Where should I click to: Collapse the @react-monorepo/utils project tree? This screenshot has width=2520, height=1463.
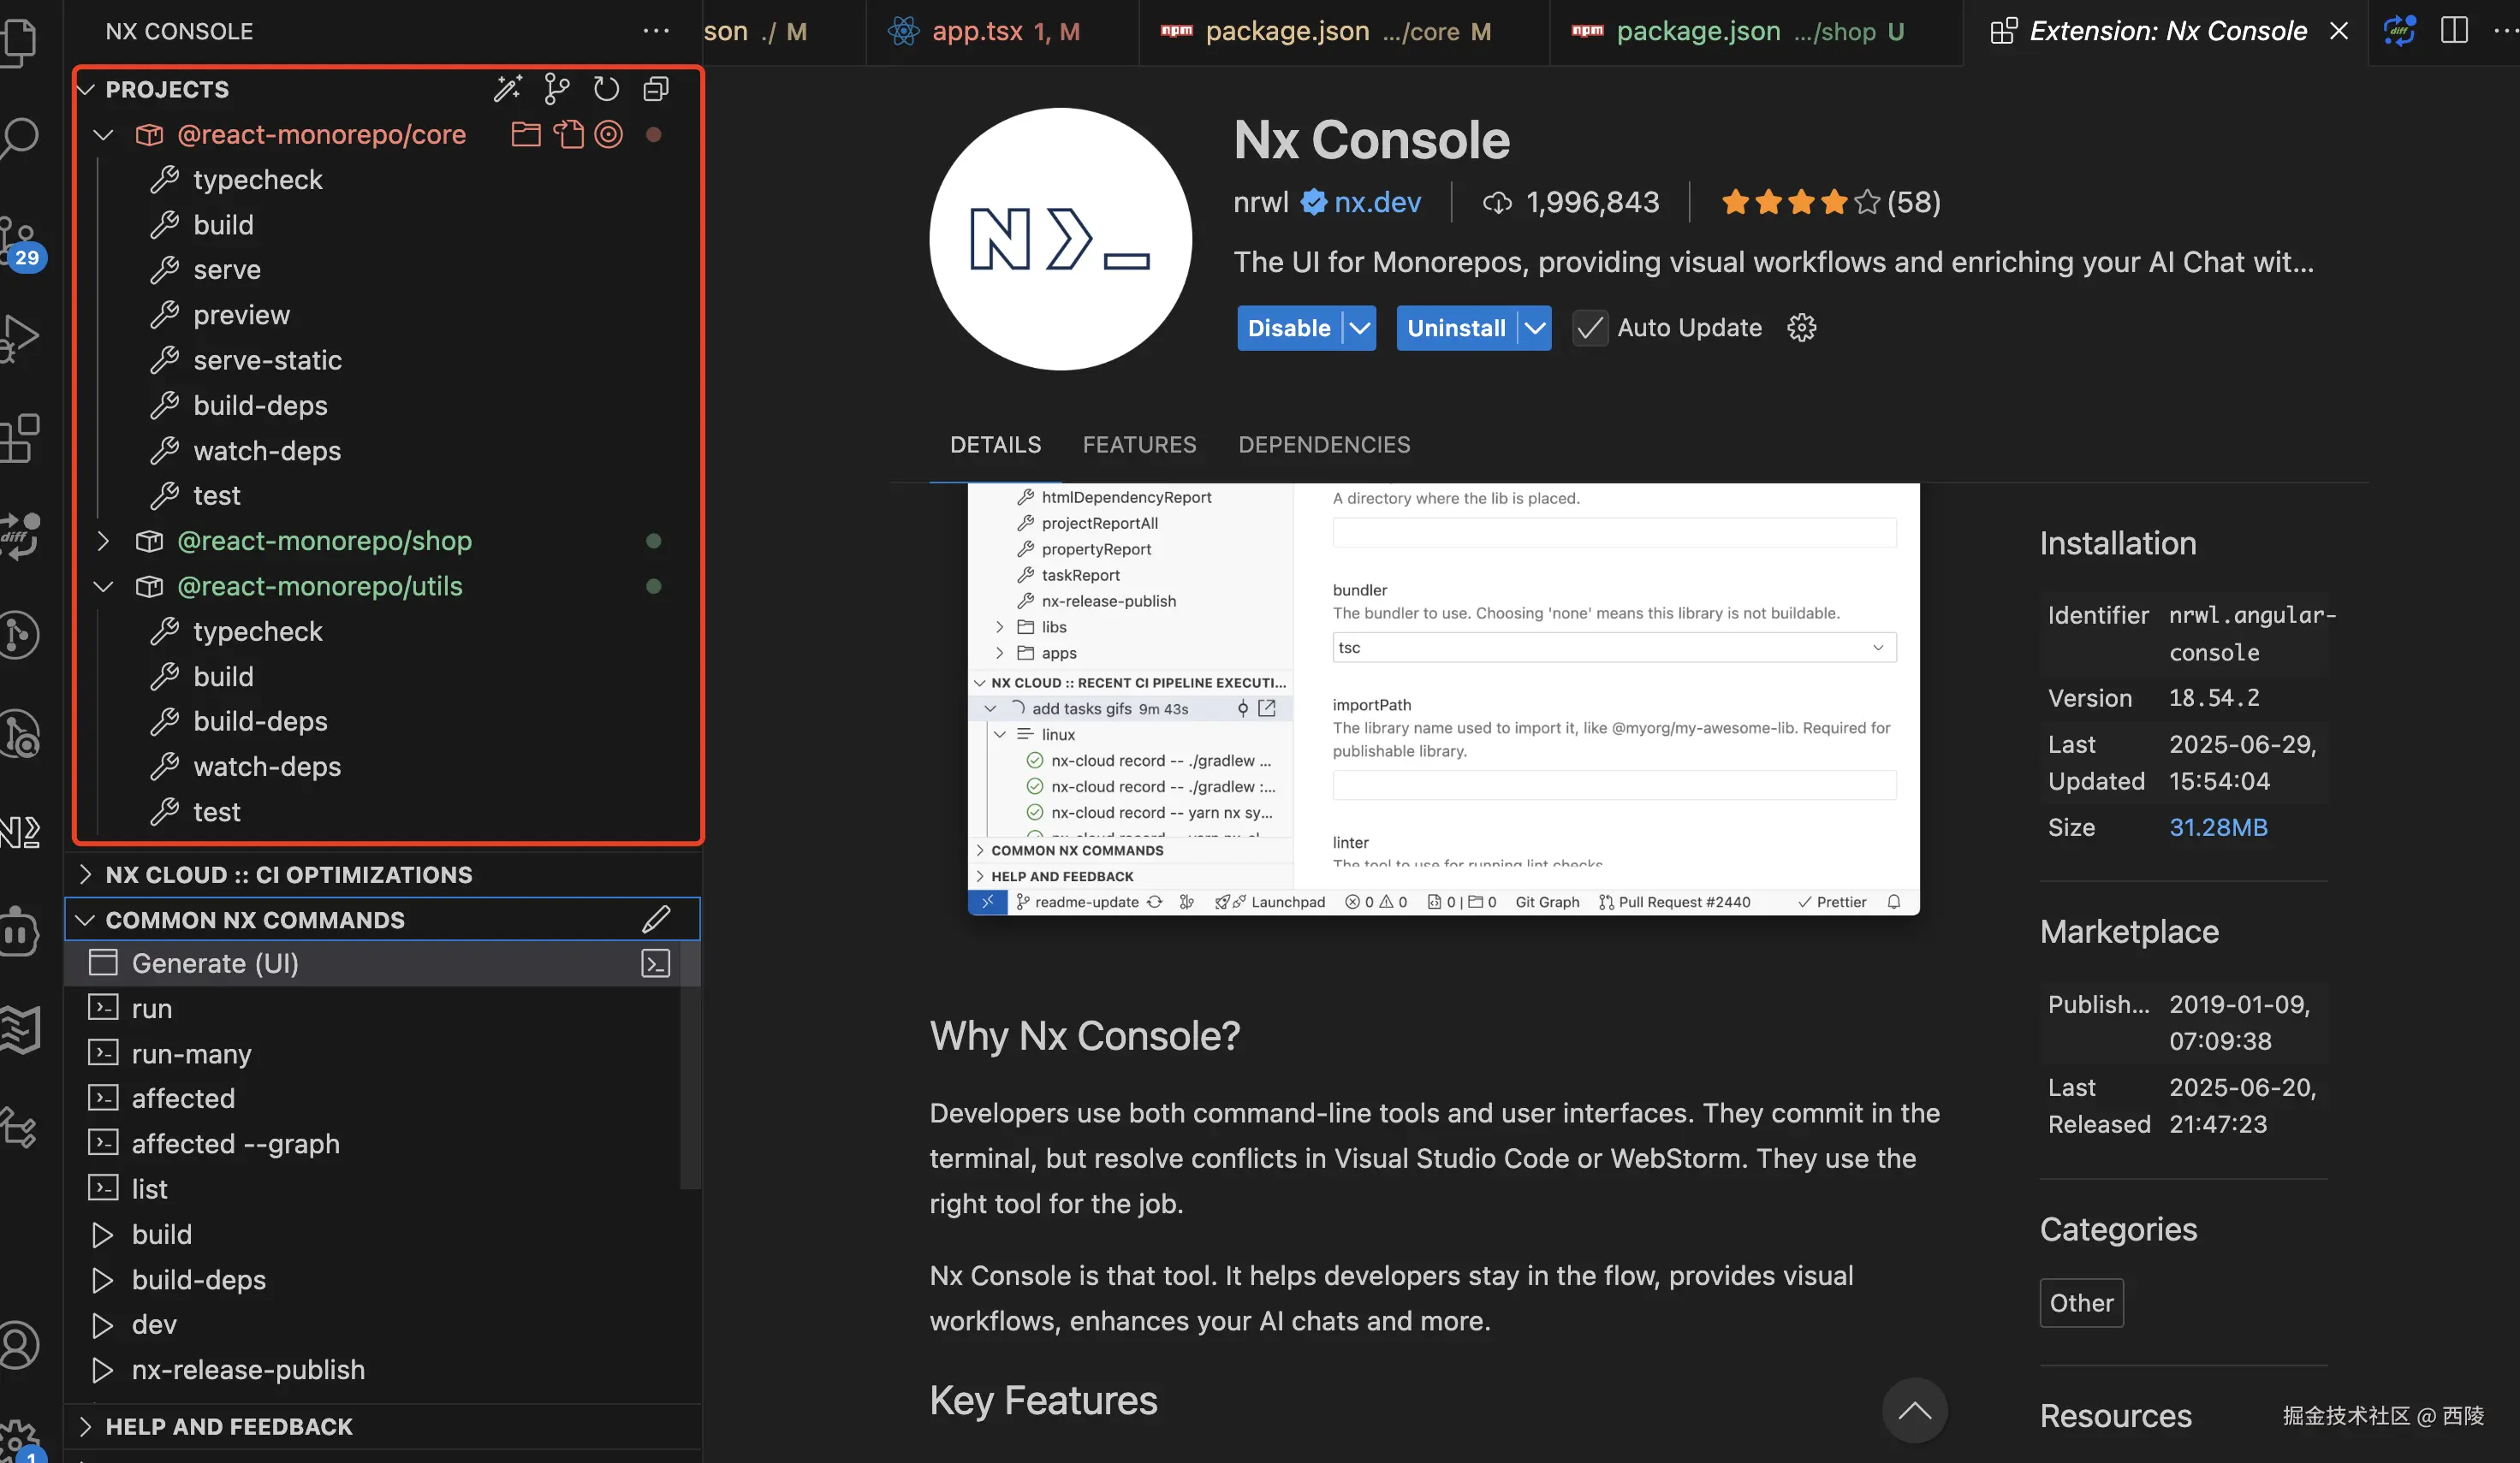point(103,587)
